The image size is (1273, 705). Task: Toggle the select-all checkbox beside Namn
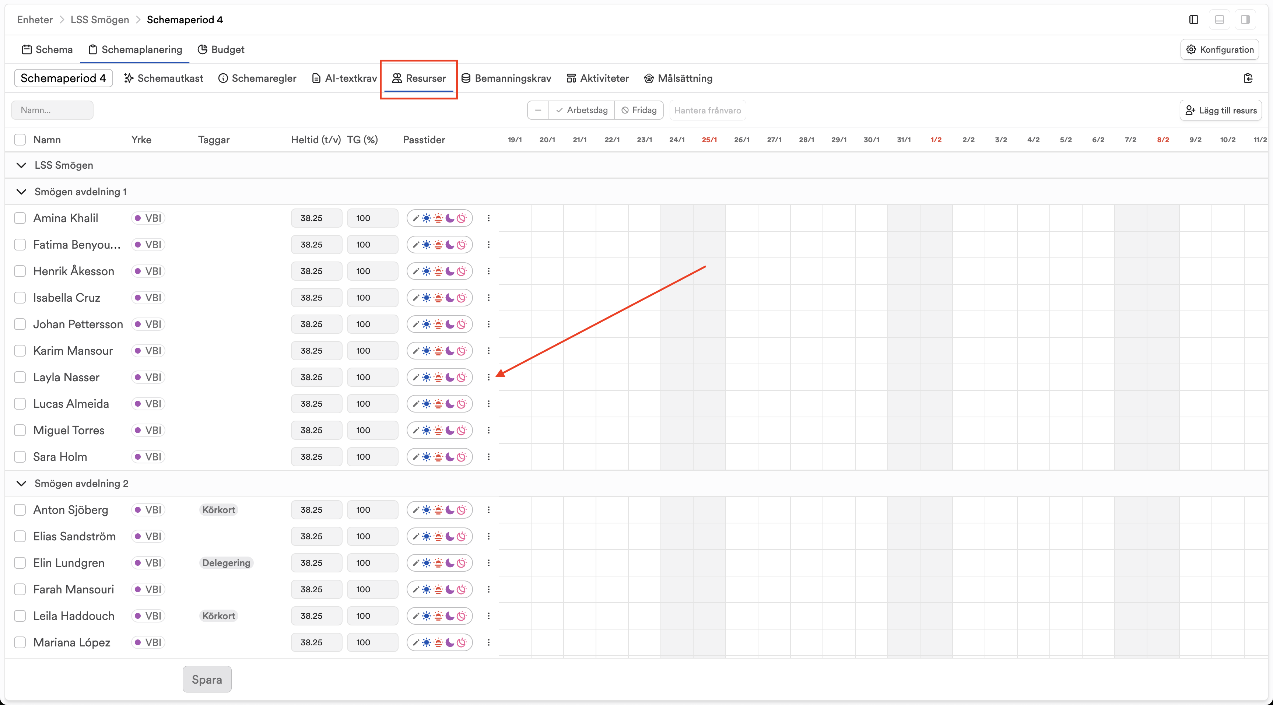point(20,140)
